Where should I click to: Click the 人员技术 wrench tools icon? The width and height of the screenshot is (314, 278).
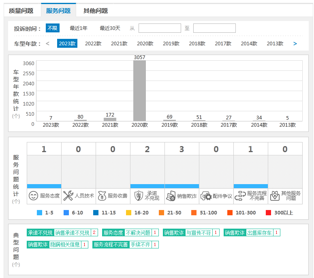tap(68, 196)
